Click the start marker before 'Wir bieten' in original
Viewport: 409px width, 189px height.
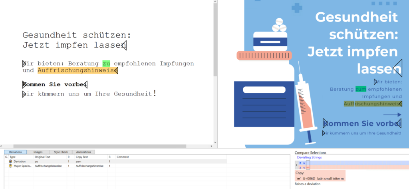click(x=24, y=64)
